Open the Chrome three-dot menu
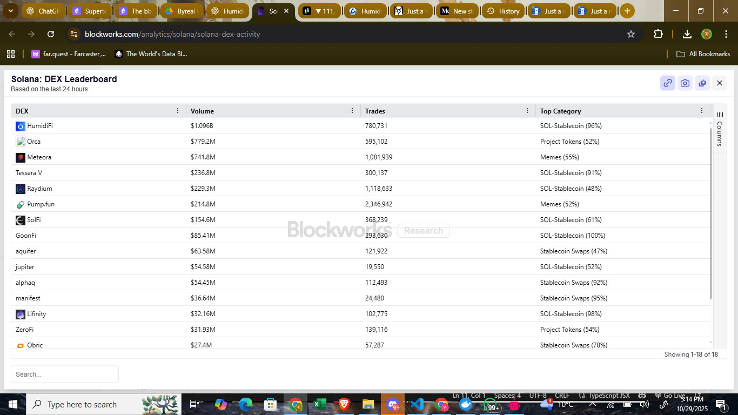 [x=725, y=34]
